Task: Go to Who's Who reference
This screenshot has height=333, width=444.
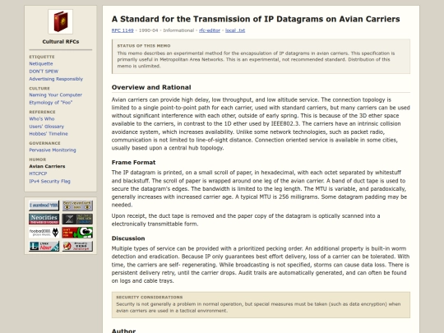Action: click(x=42, y=119)
